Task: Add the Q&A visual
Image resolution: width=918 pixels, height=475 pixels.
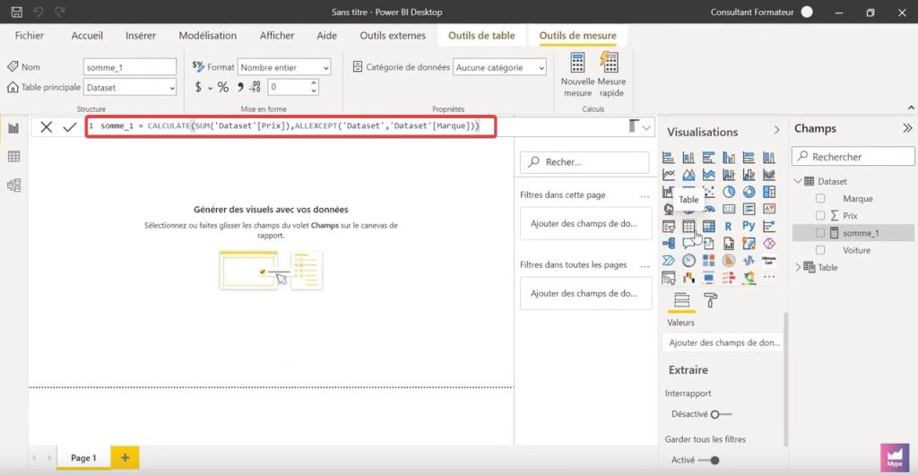Action: click(x=688, y=243)
